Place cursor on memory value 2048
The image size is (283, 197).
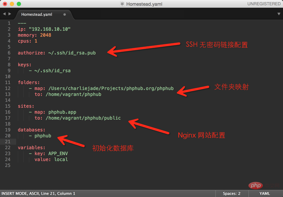[x=45, y=35]
